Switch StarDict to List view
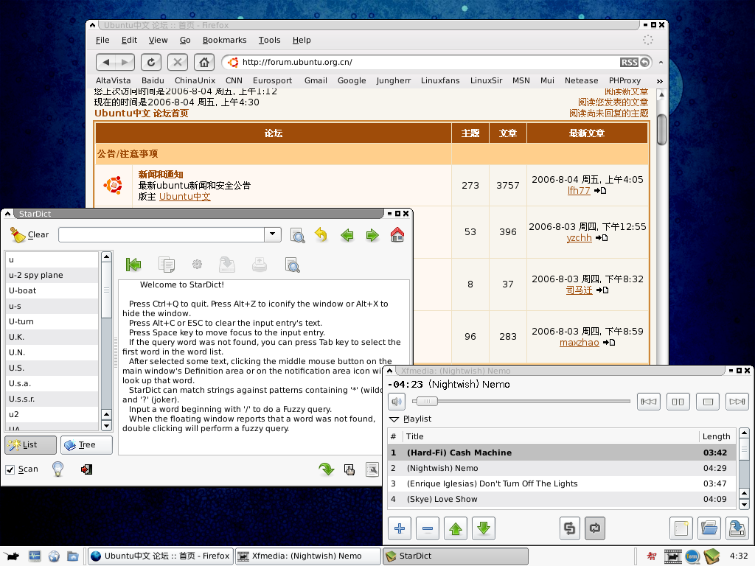The image size is (755, 566). [x=30, y=444]
